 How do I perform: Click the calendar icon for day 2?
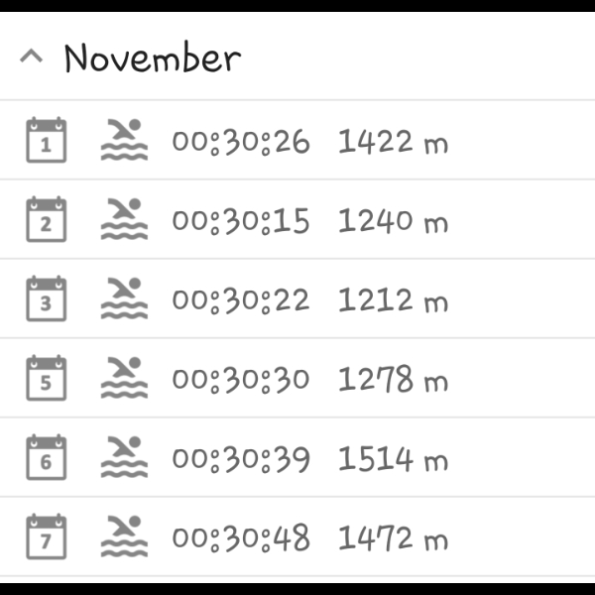(x=46, y=220)
